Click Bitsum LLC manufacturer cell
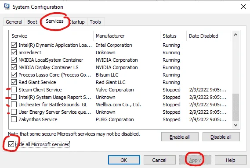Viewport: 250px width, 168px height. point(107,75)
